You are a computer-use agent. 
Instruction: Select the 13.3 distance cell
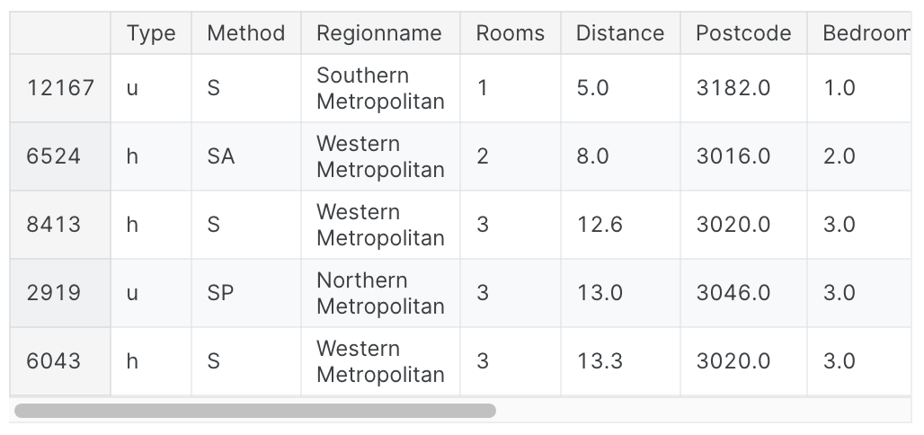tap(620, 361)
